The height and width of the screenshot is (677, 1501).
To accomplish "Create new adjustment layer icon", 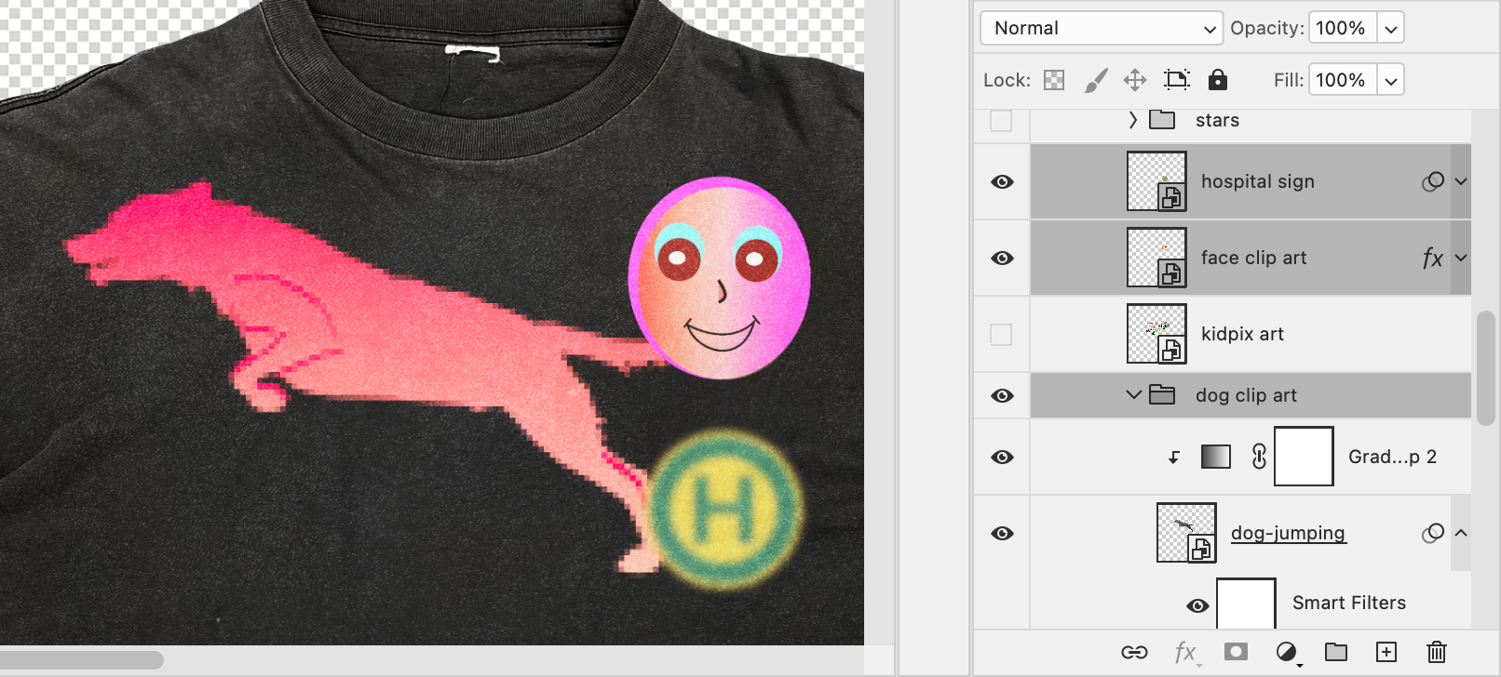I will point(1288,653).
